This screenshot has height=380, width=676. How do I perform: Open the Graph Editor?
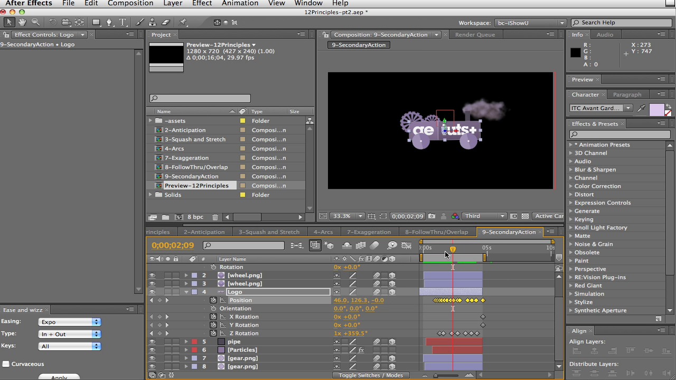pyautogui.click(x=406, y=245)
